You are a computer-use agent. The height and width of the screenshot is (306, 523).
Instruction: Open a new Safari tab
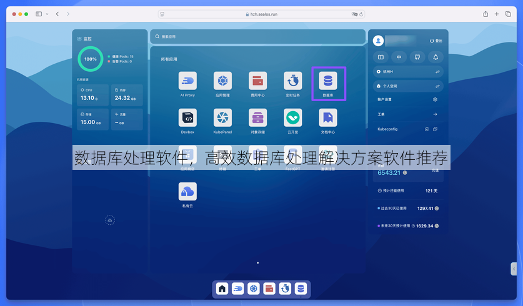[x=497, y=14]
